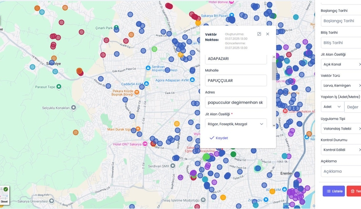The height and width of the screenshot is (209, 361).
Task: Click the Sakarya Üniversitesi map icon
Action: (x=52, y=202)
